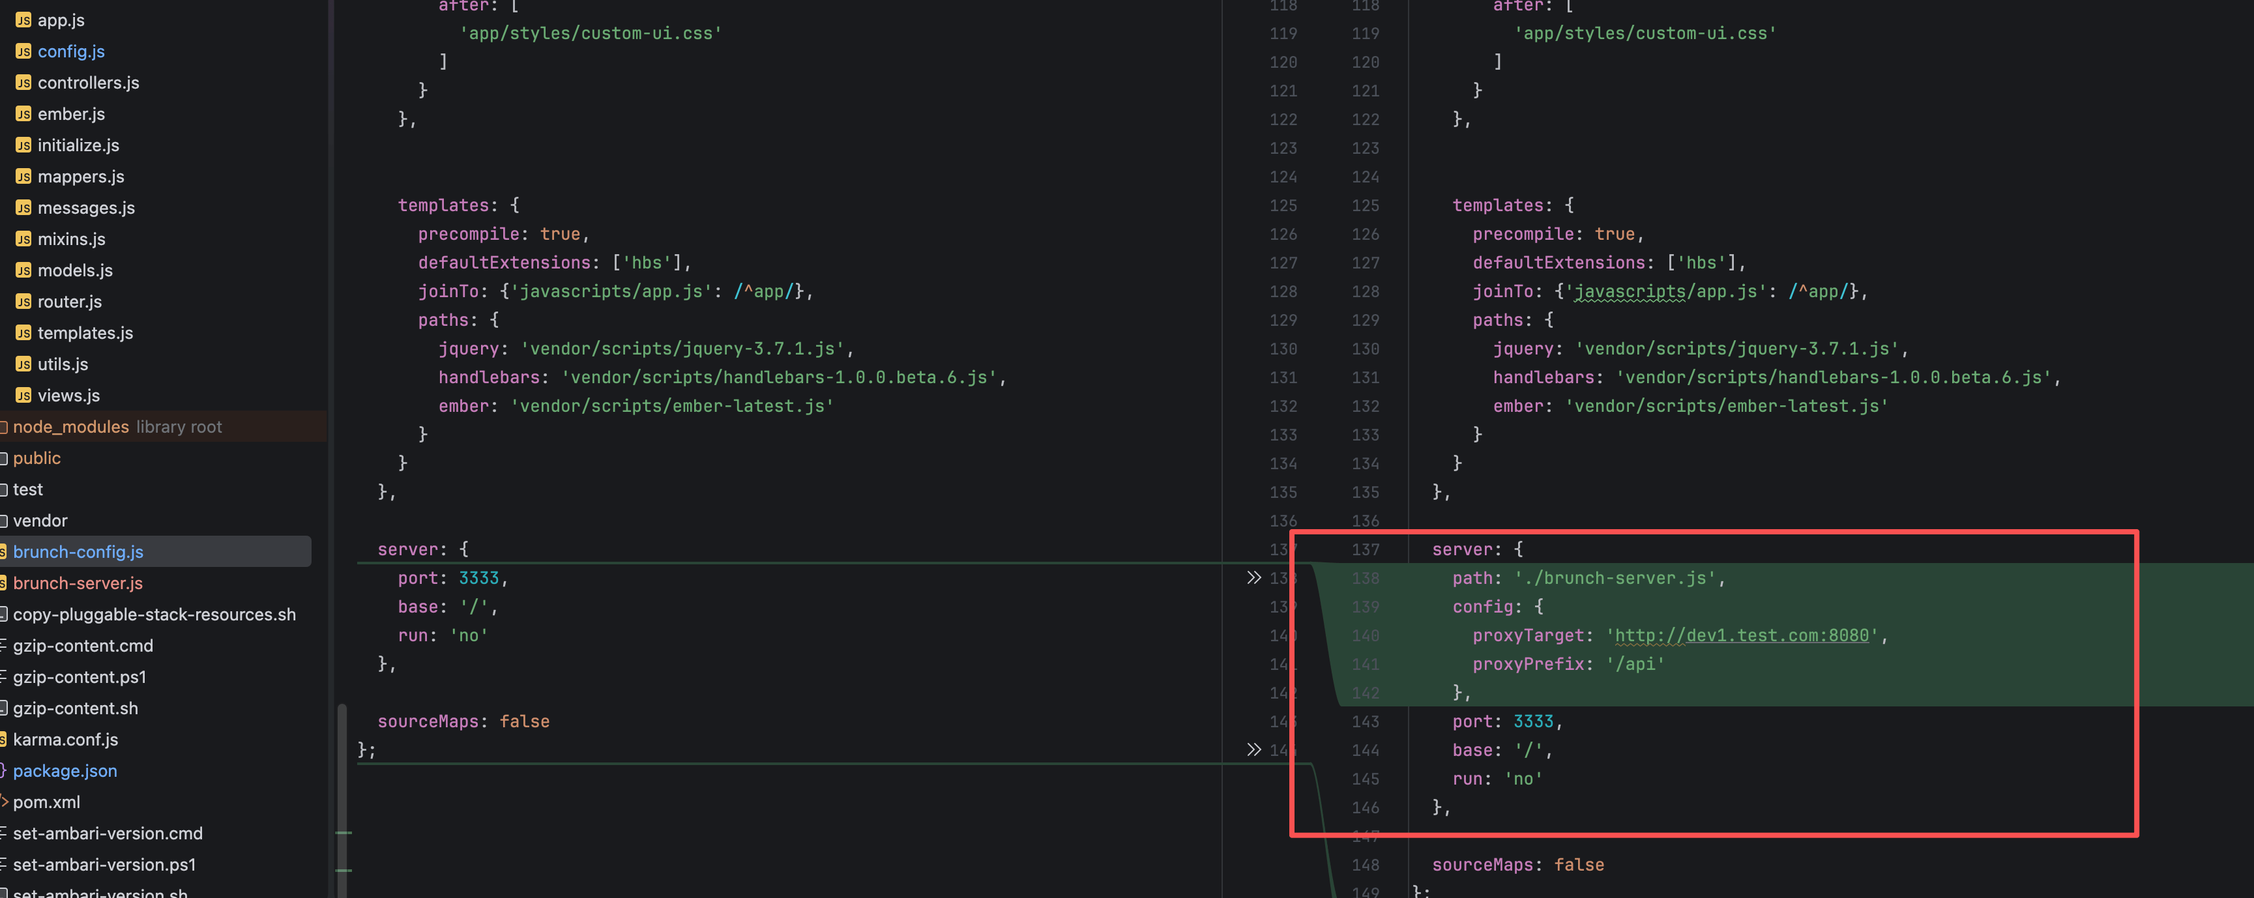Click the JS icon beside app.js

(23, 20)
